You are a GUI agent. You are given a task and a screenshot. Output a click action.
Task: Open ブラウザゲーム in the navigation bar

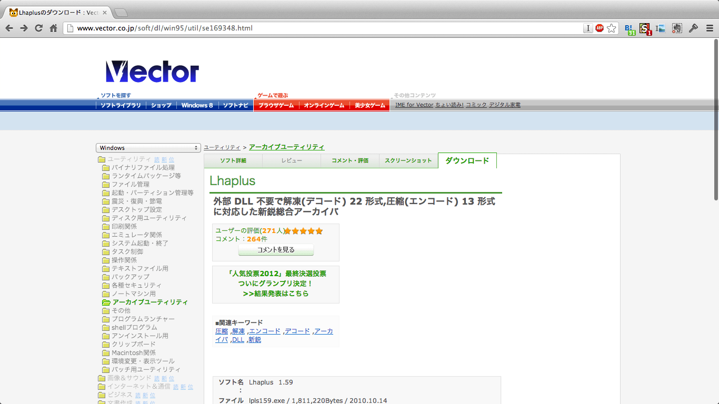click(x=276, y=105)
